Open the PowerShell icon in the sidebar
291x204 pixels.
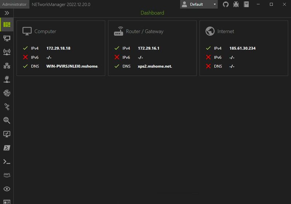(7, 148)
